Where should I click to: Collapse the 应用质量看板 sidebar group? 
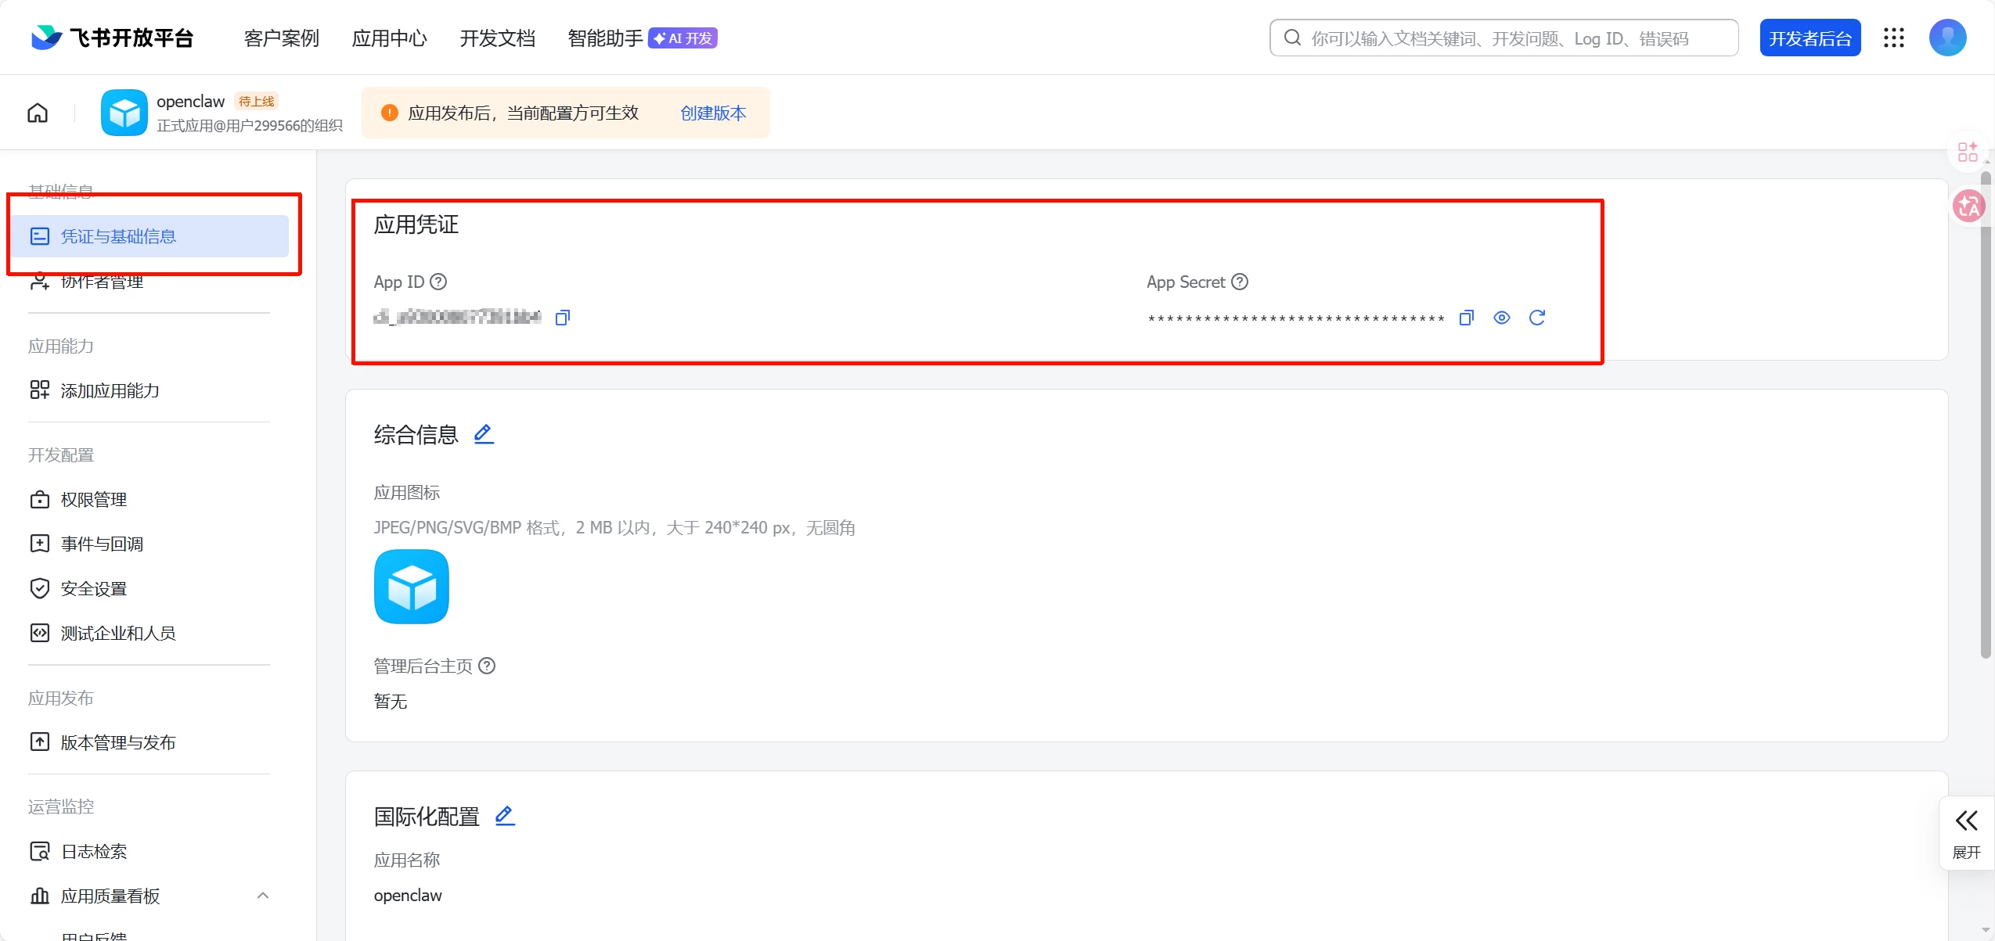(263, 896)
